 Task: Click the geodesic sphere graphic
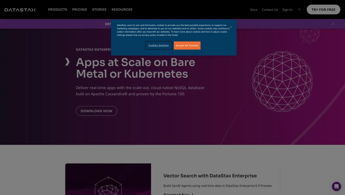pyautogui.click(x=282, y=82)
